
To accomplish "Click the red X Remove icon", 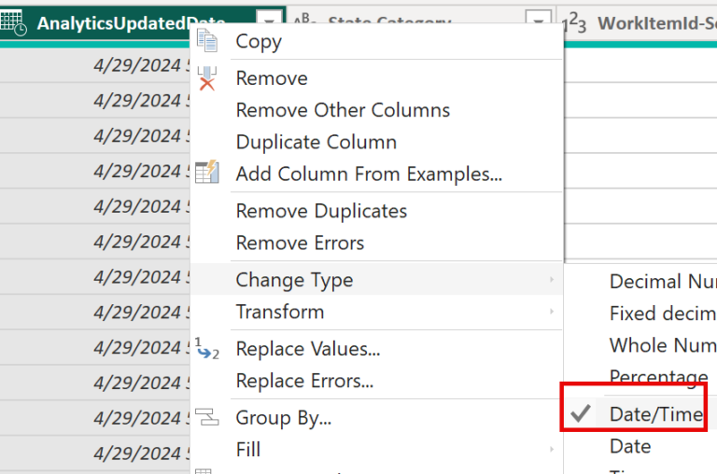I will pos(207,79).
